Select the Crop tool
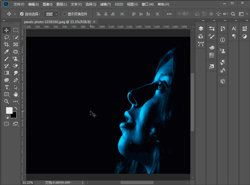Screen dimensions: 250x185 click(x=7, y=45)
